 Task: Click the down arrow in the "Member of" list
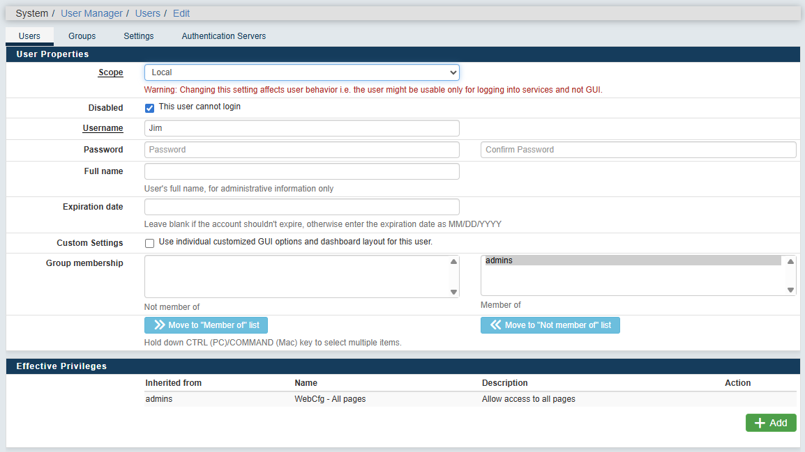pos(790,290)
